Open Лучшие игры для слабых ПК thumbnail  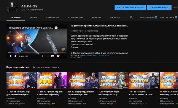tap(52, 81)
